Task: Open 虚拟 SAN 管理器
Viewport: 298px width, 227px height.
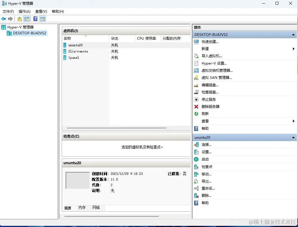Action: (216, 78)
